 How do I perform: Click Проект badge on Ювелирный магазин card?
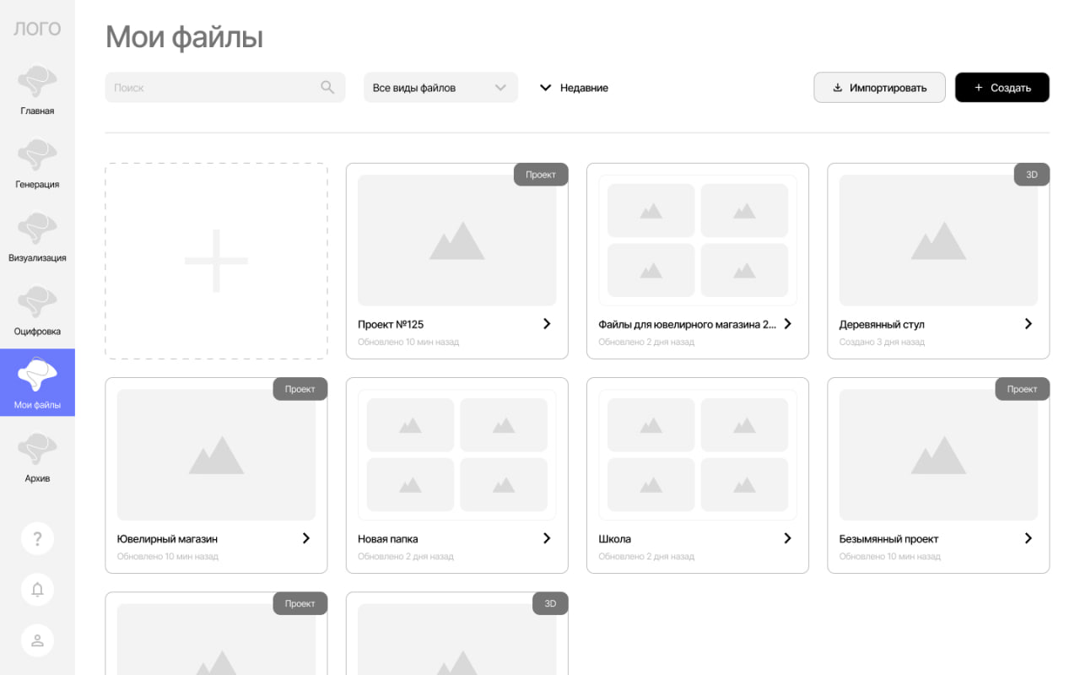click(300, 389)
